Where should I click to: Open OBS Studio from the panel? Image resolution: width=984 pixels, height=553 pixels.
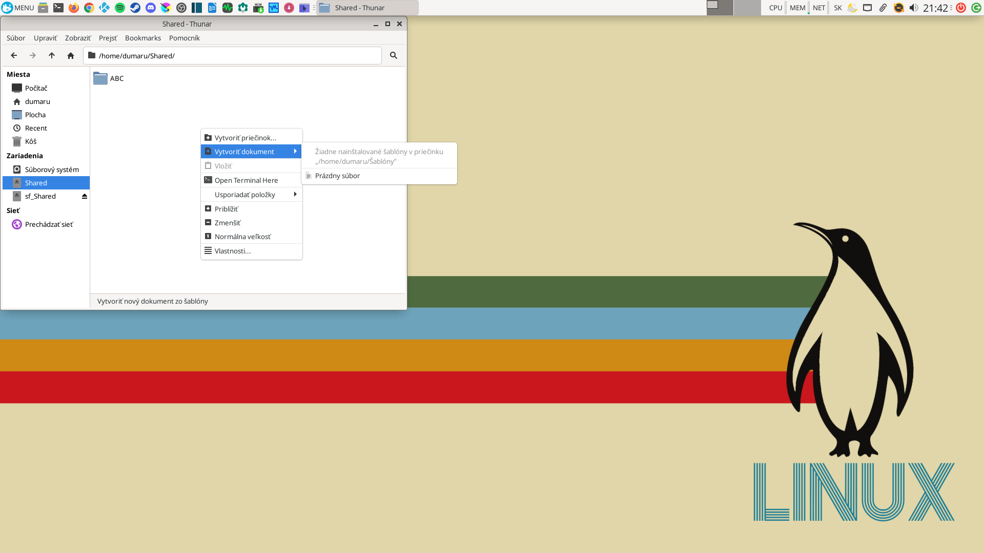click(x=181, y=8)
